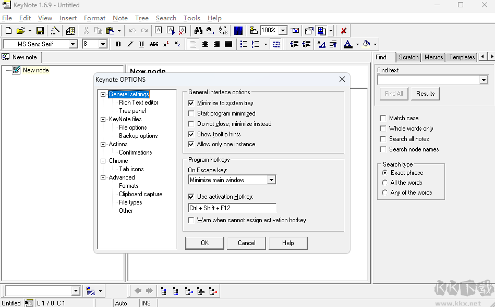
Task: Open the Format menu
Action: coord(94,18)
